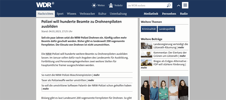Click the underlined NRW abbreviation in article

tap(48, 54)
